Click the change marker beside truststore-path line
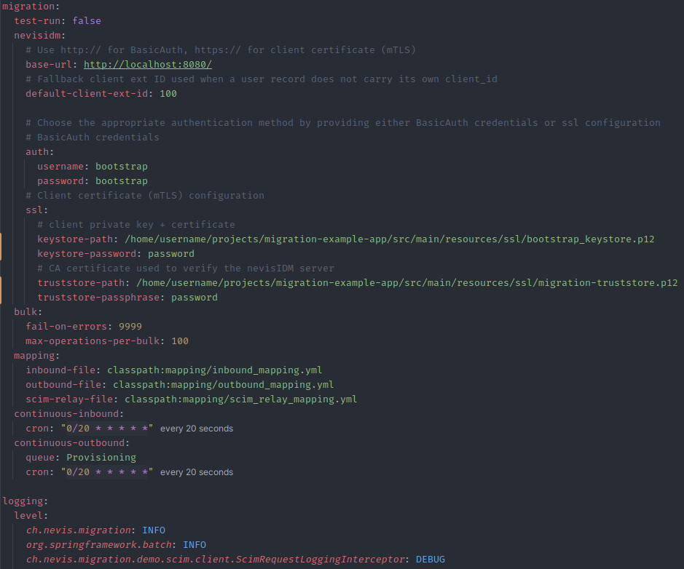Screen dimensions: 684x569 (x=1, y=290)
